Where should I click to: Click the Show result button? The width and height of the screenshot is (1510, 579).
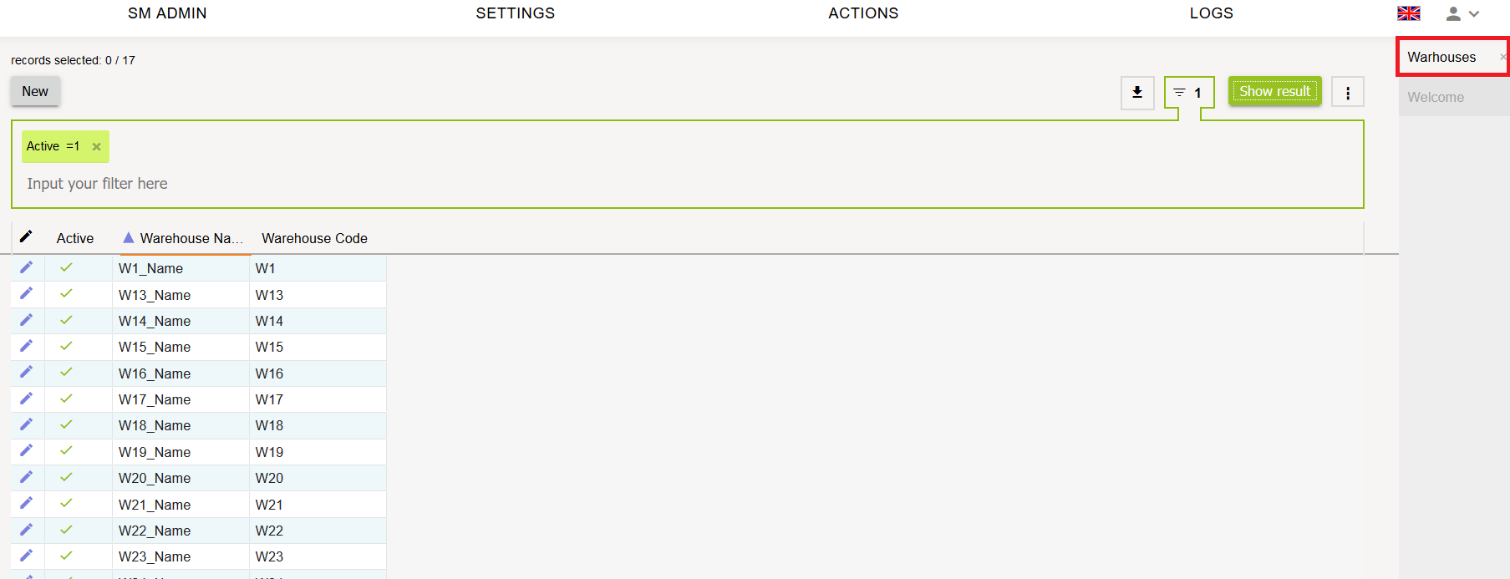point(1274,91)
